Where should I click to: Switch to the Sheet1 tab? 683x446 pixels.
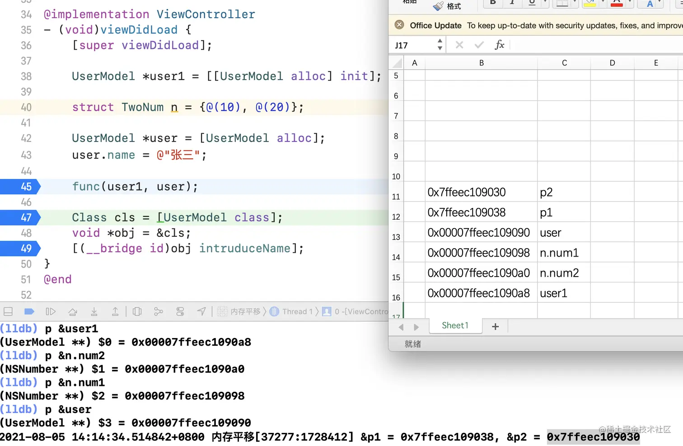point(455,326)
